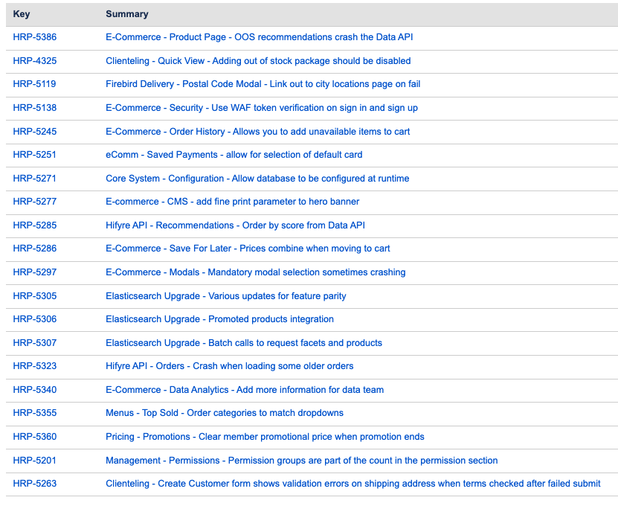Open Save For Later prices combine issue
Viewport: 618px width, 506px height.
[248, 249]
